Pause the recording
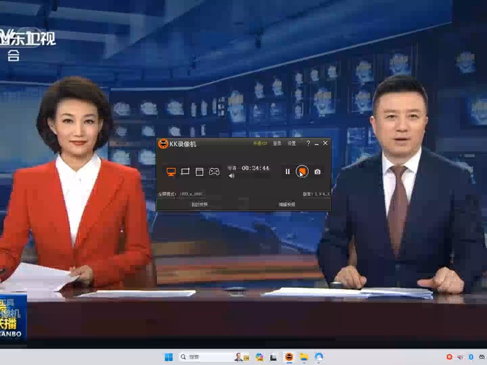The width and height of the screenshot is (487, 365). point(287,172)
